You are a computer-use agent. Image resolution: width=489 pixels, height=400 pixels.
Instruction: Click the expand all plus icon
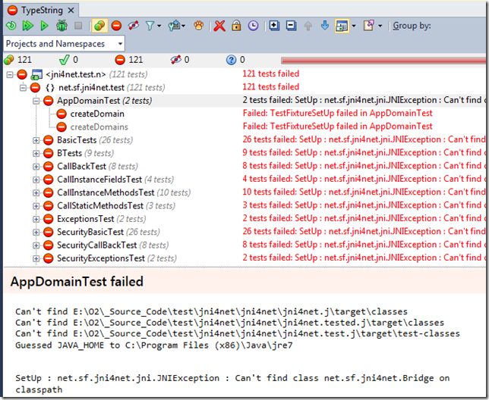coord(274,26)
